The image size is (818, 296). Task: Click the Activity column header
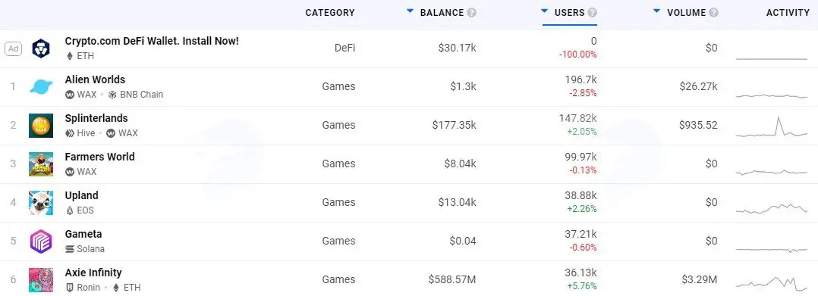[x=788, y=12]
